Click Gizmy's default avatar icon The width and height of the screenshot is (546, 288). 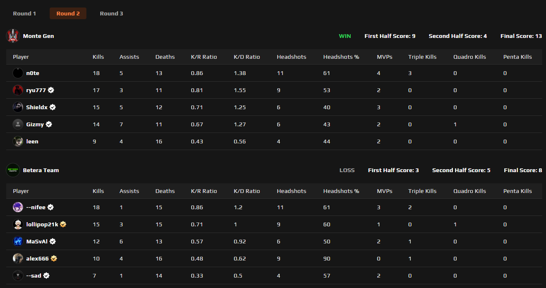[x=18, y=124]
